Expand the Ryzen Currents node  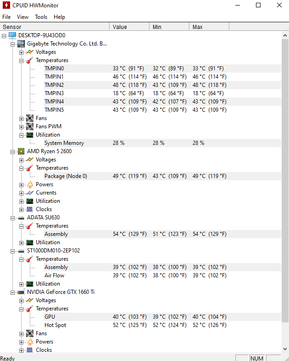21,193
